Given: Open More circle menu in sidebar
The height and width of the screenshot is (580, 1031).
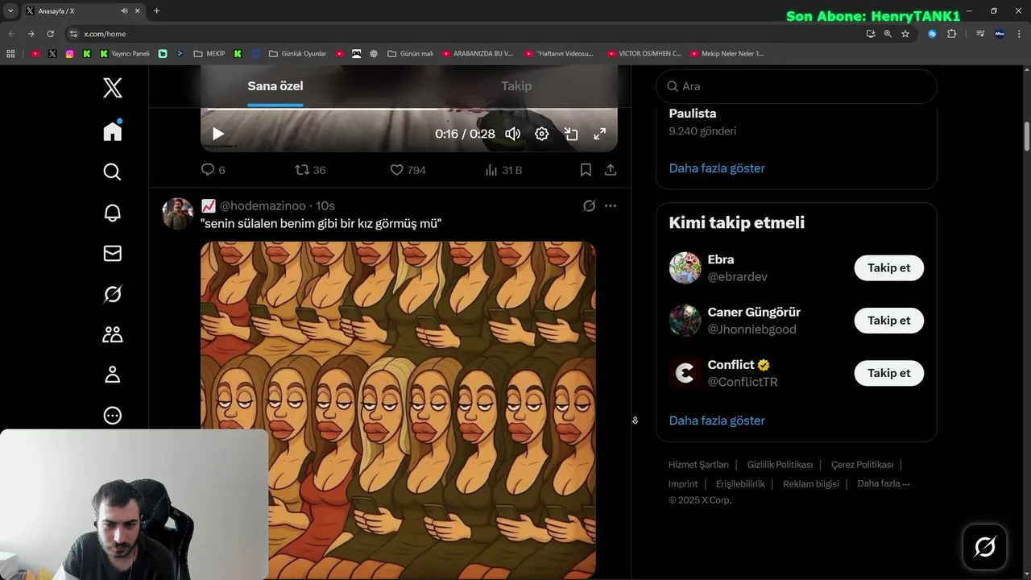Looking at the screenshot, I should 113,416.
